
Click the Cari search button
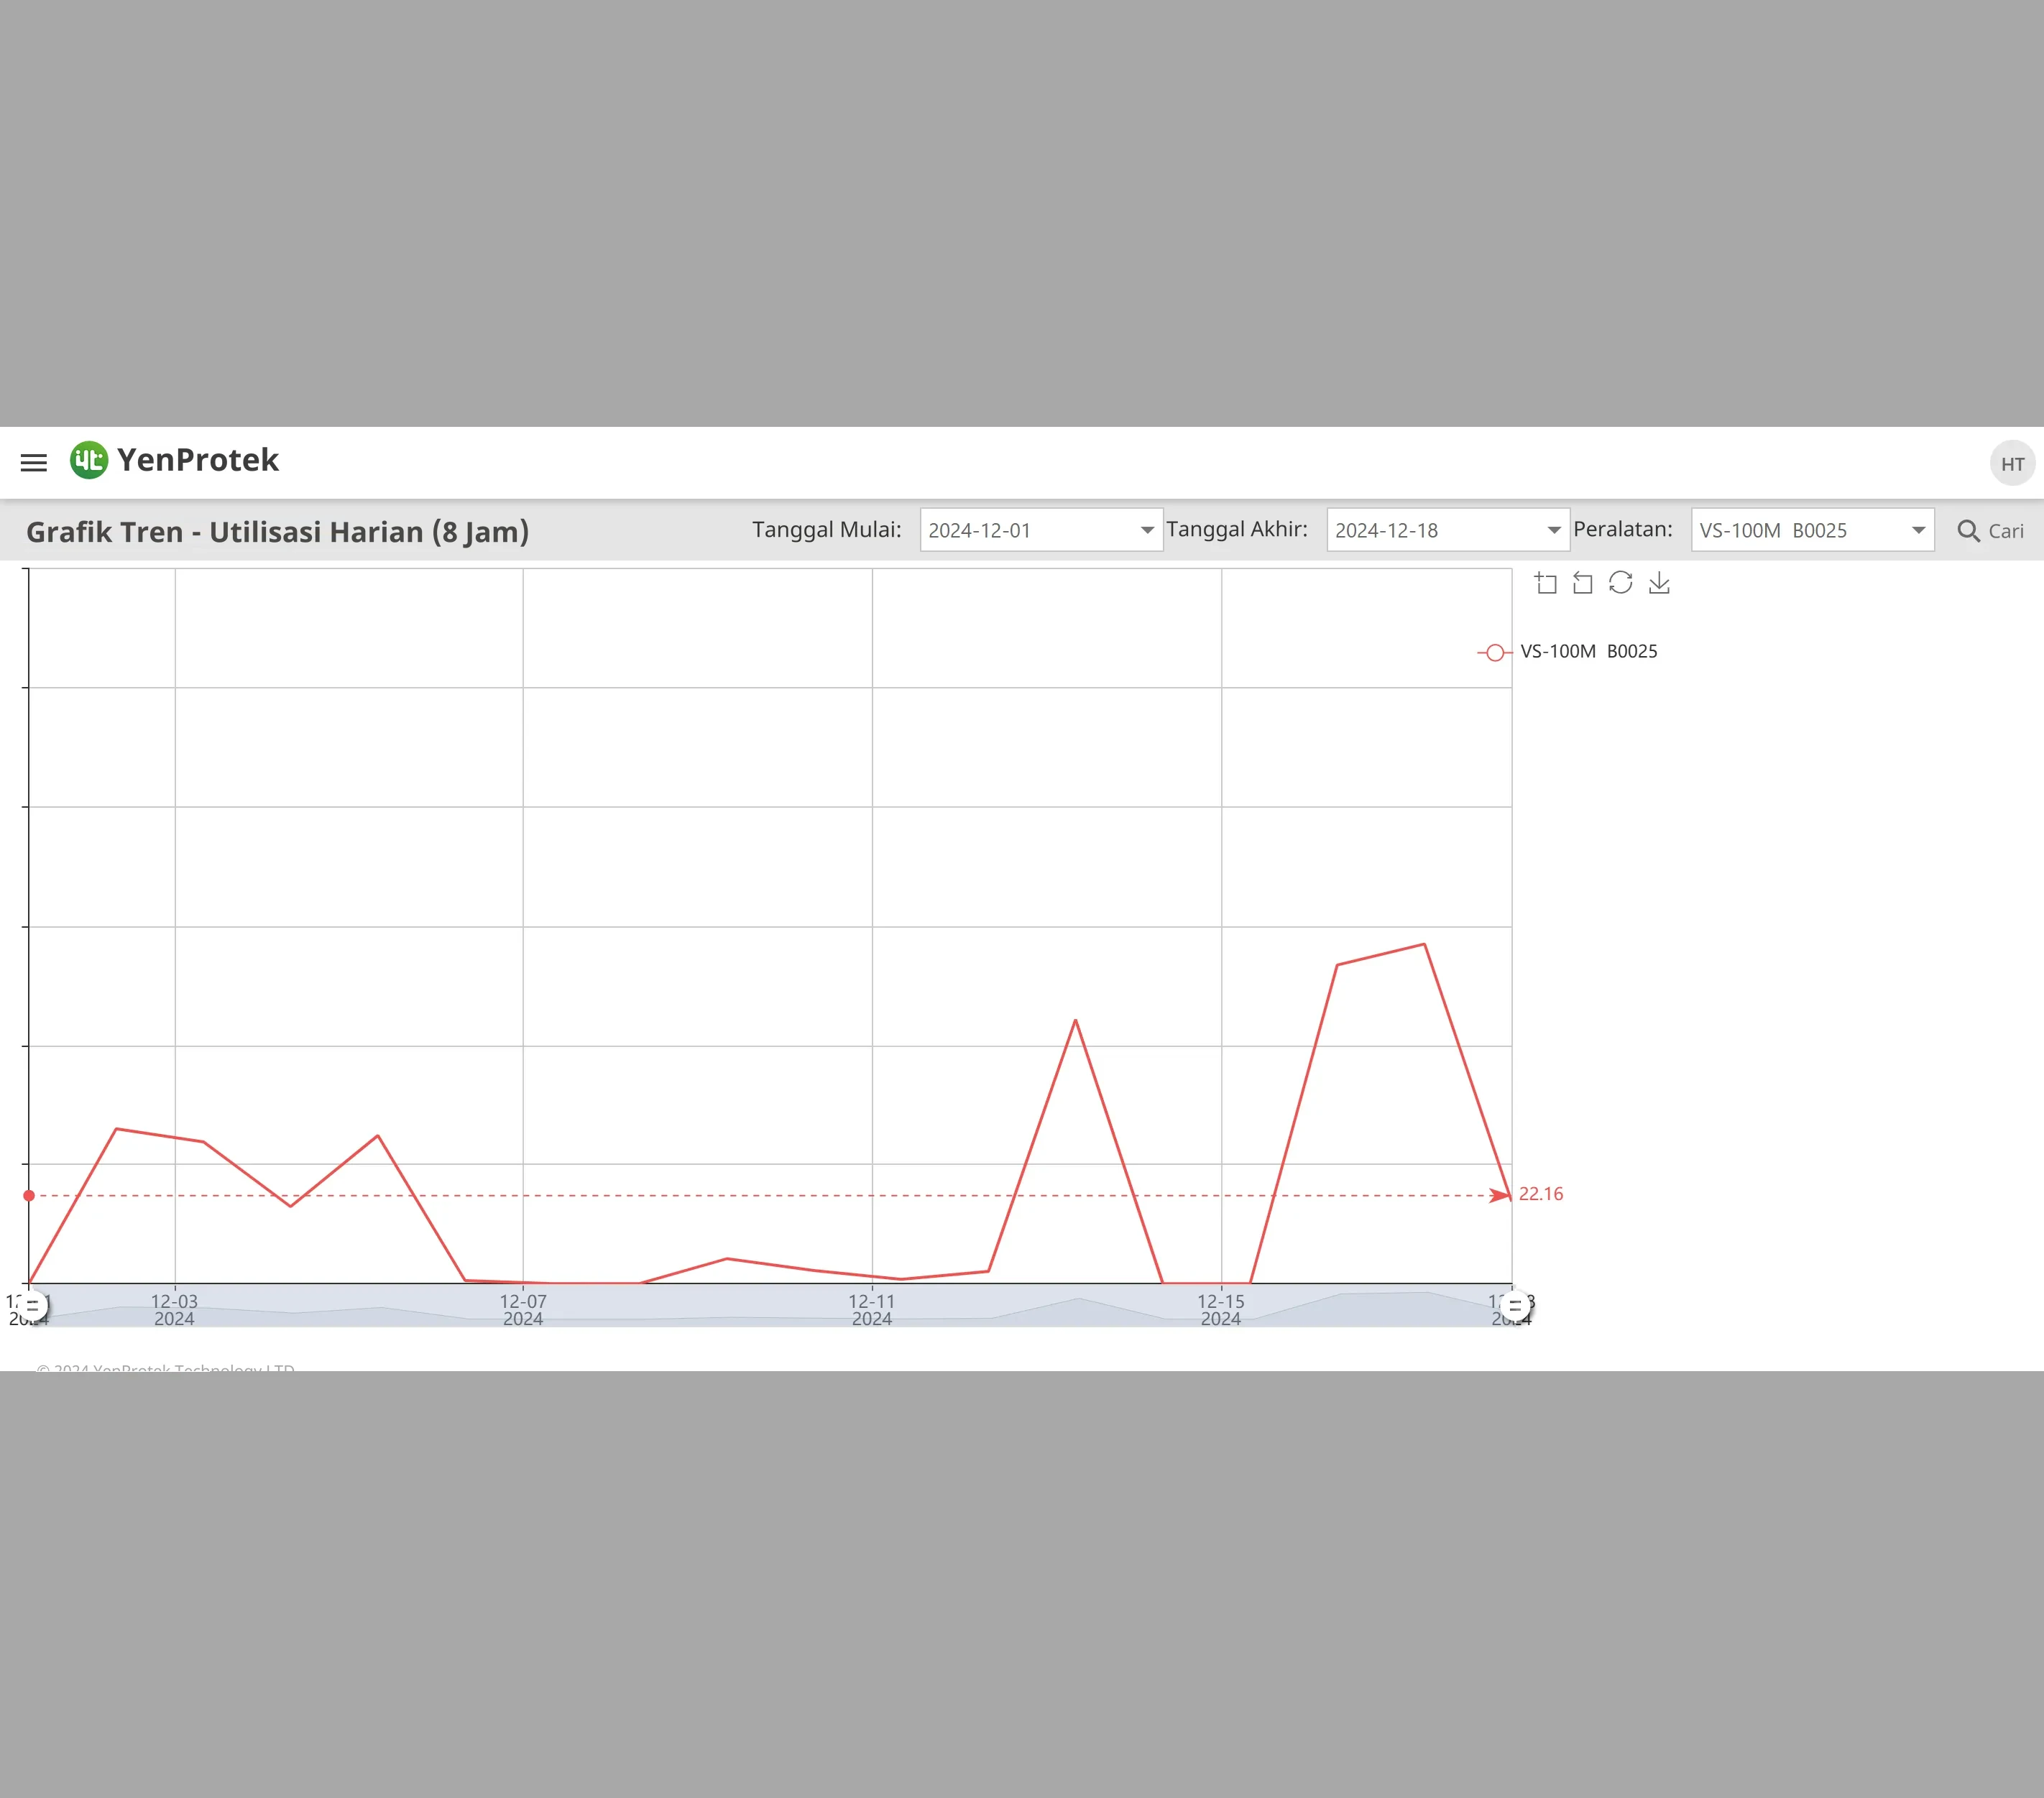pyautogui.click(x=1990, y=531)
